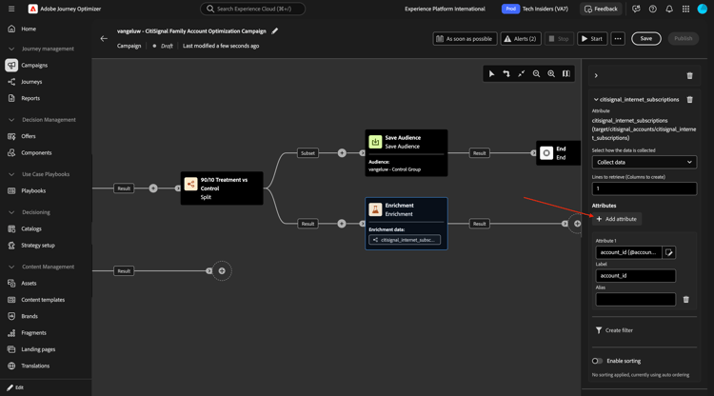Image resolution: width=714 pixels, height=396 pixels.
Task: Collapse the Use Case Playbooks section
Action: click(11, 174)
